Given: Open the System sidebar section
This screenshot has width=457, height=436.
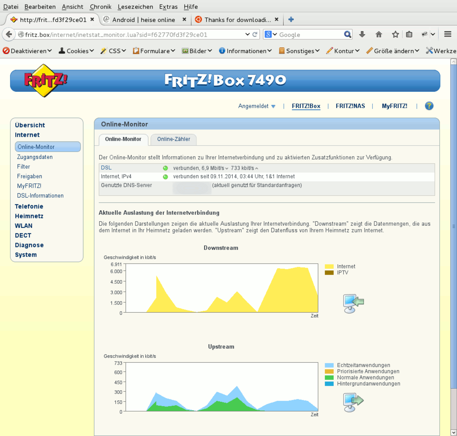Looking at the screenshot, I should tap(26, 255).
